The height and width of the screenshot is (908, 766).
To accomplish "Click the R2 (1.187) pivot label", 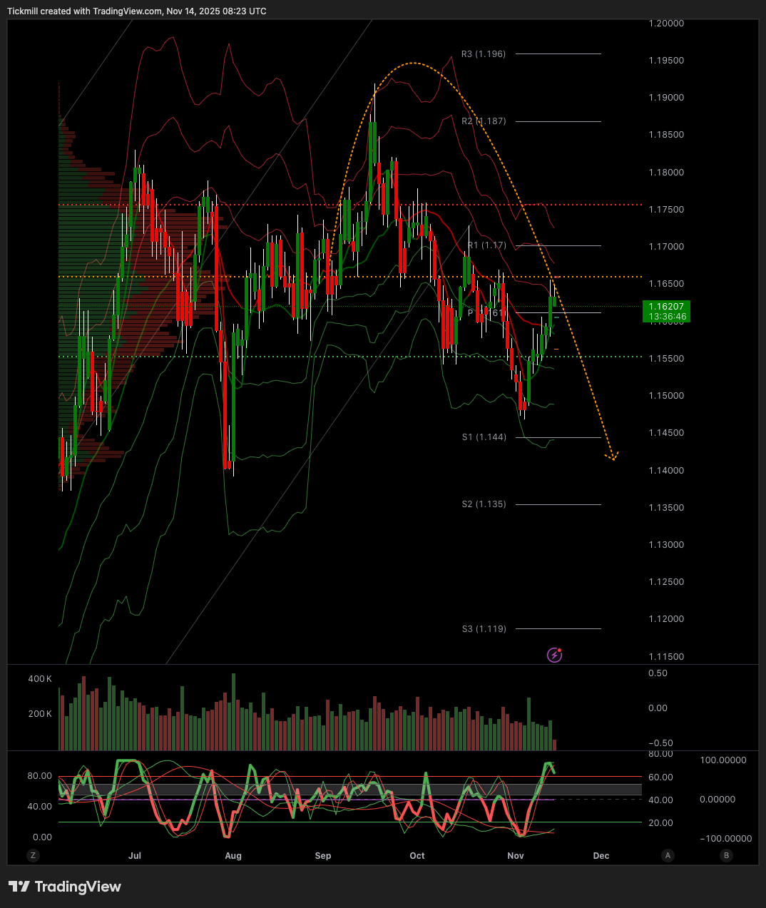I will pyautogui.click(x=484, y=121).
